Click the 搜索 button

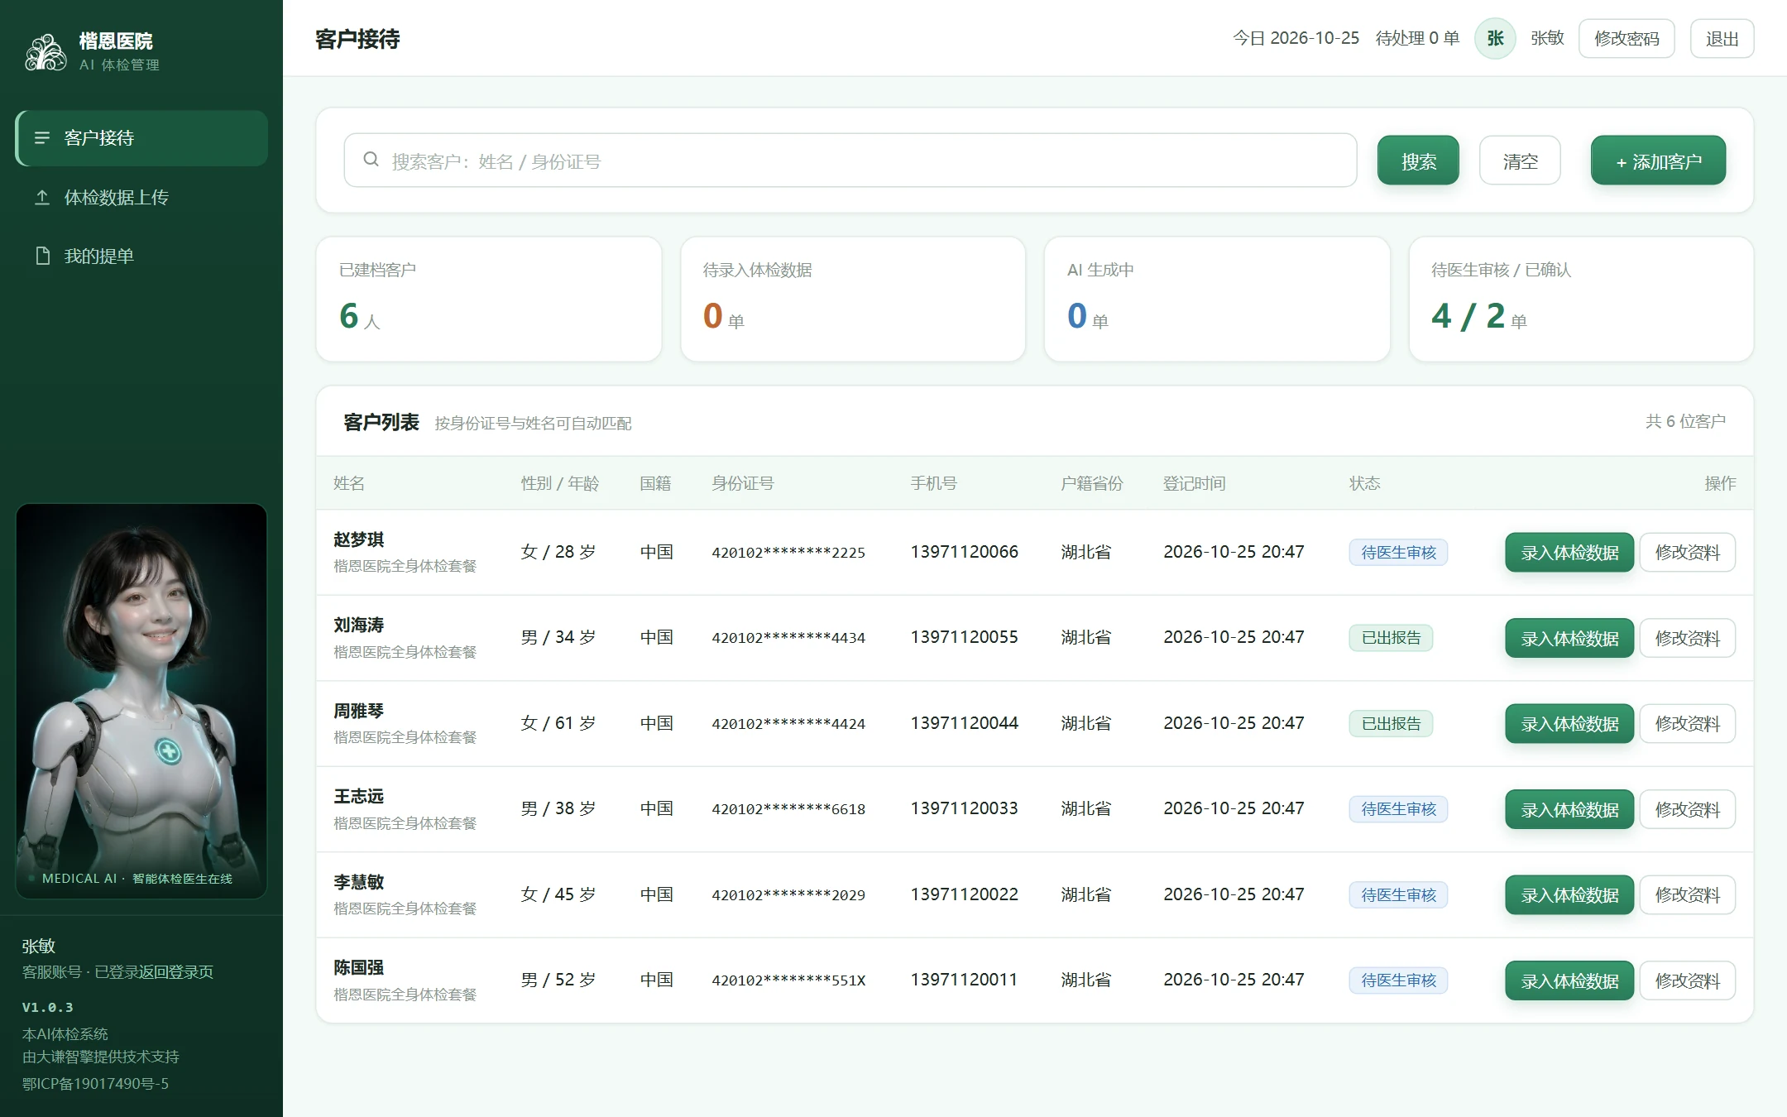pos(1418,161)
